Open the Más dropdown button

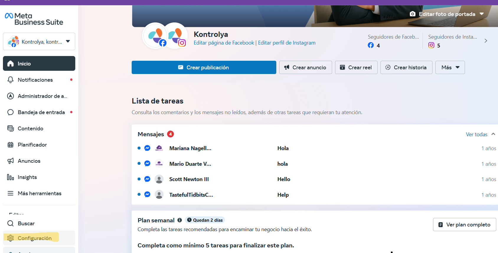(450, 67)
